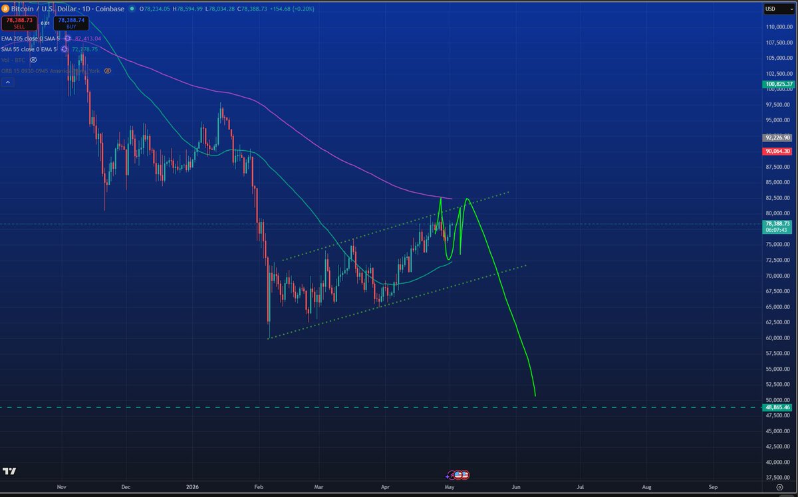The width and height of the screenshot is (798, 497).
Task: Click the 100,825.37 green price label
Action: [777, 85]
